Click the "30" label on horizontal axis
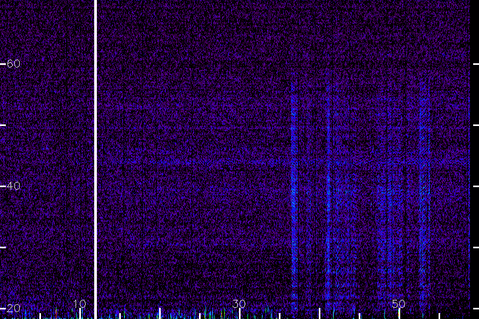This screenshot has height=319, width=479. (x=239, y=304)
